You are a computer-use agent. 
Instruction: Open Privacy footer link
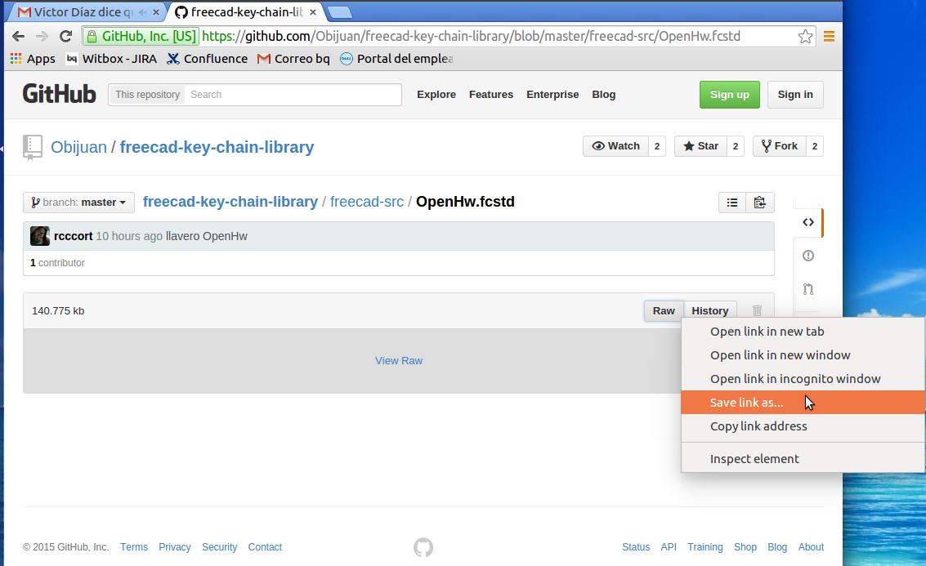(174, 547)
